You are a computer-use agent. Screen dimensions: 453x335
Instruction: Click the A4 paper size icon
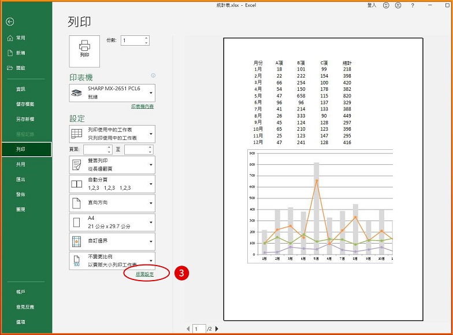tap(76, 222)
